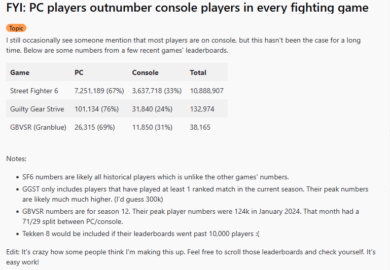The width and height of the screenshot is (390, 270).
Task: Click the GBVSR (Granblue) cell
Action: point(38,128)
